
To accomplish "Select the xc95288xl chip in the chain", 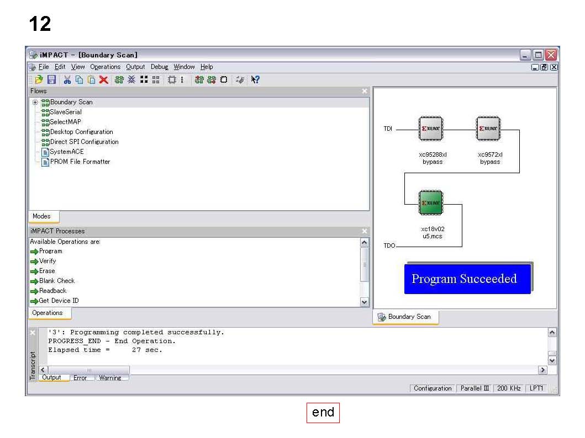I will click(431, 129).
